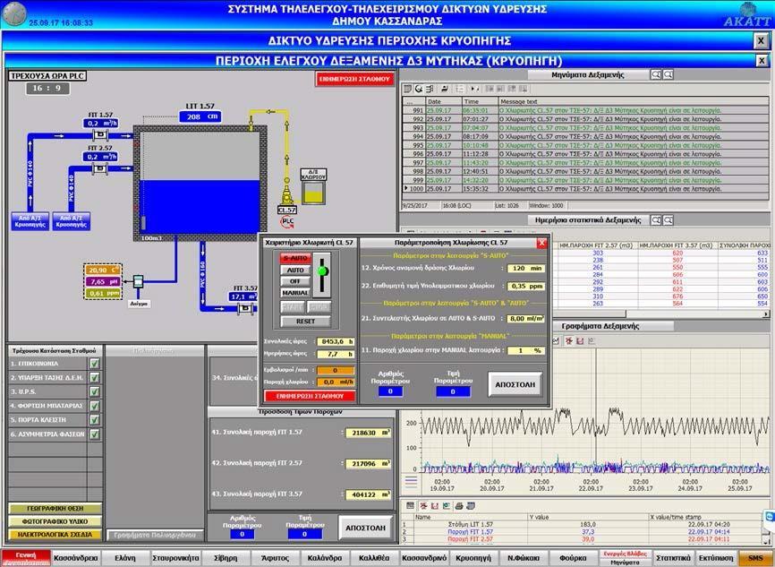775x567 pixels.
Task: Click ΕΝΗΜΕΡΩΣΗ ΣΤΑΘΜΟΥ inside chlorinator panel
Action: (310, 396)
